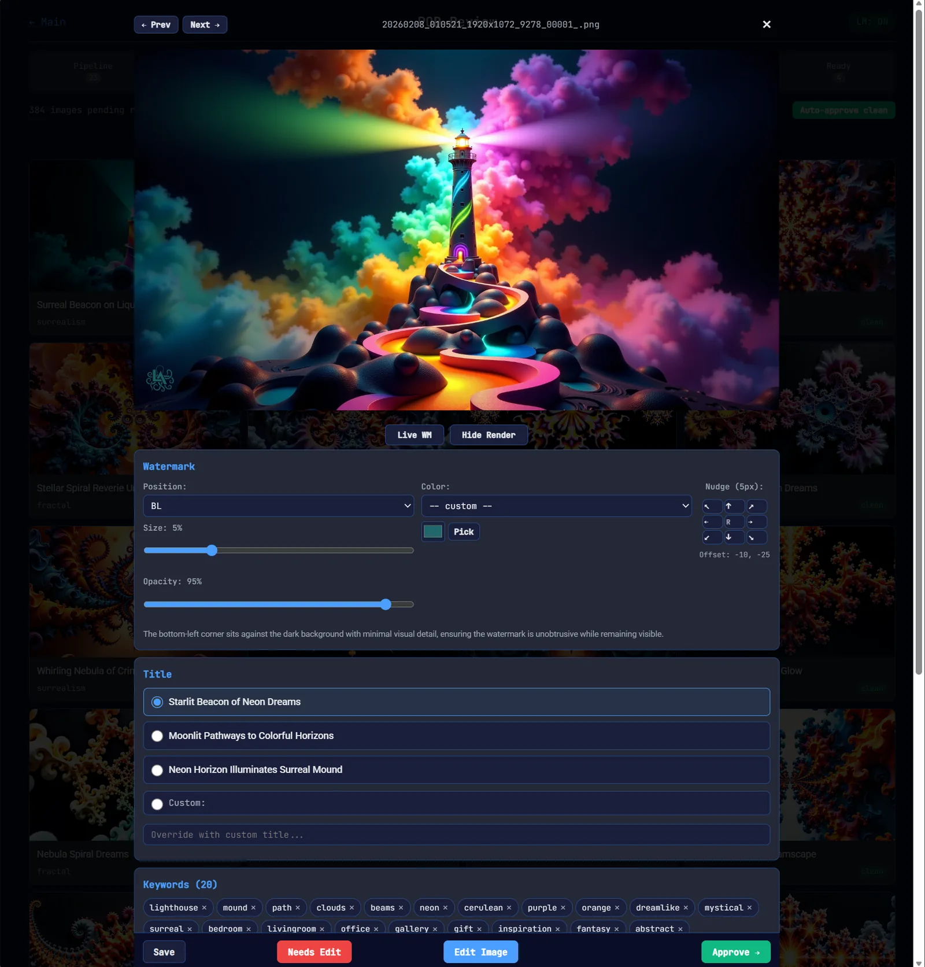The image size is (925, 967).
Task: Remove the 'mound' keyword
Action: click(x=253, y=908)
